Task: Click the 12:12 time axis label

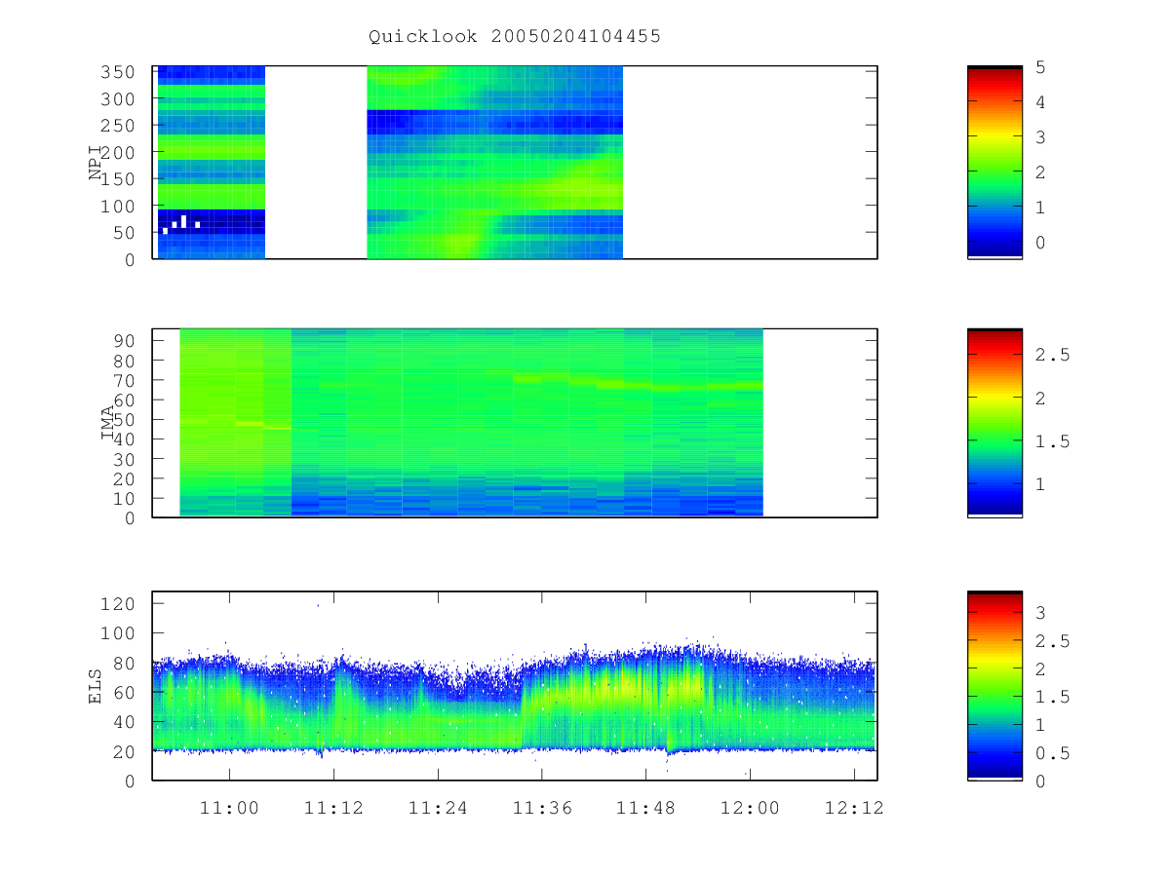Action: click(x=854, y=807)
